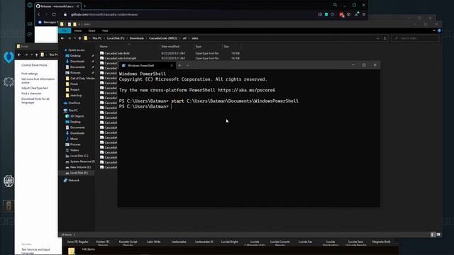The height and width of the screenshot is (255, 454).
Task: Open New Volume (E:) in sidebar
Action: coord(80,167)
